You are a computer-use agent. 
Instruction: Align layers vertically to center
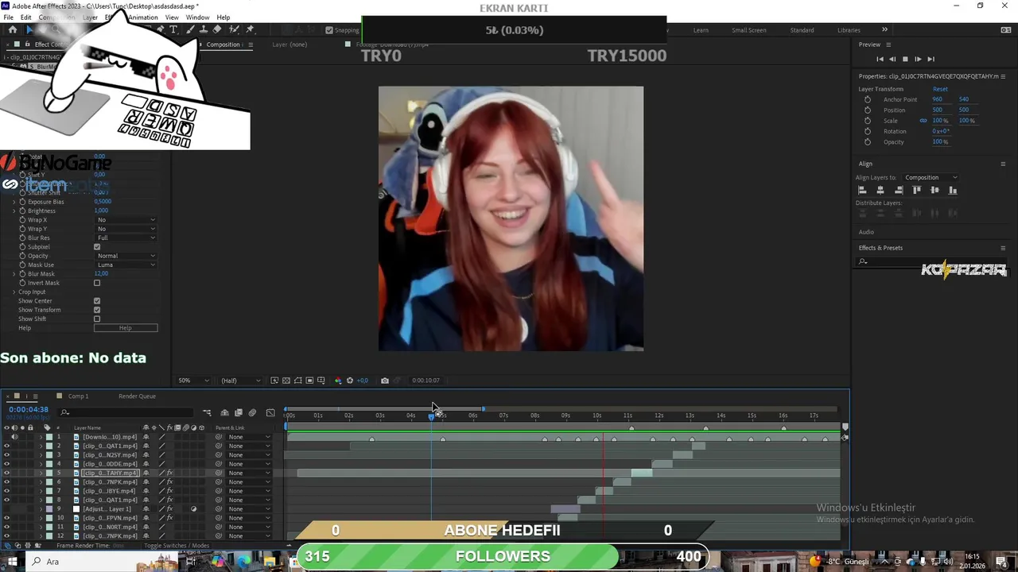[934, 190]
